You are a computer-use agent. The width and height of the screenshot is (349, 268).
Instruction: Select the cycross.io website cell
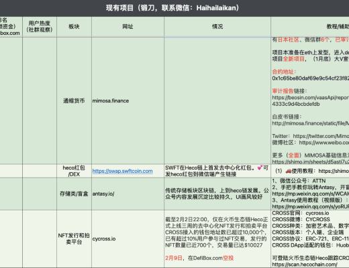(x=128, y=239)
